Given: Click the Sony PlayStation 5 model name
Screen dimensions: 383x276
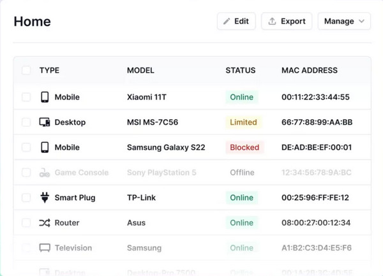Looking at the screenshot, I should tap(161, 172).
